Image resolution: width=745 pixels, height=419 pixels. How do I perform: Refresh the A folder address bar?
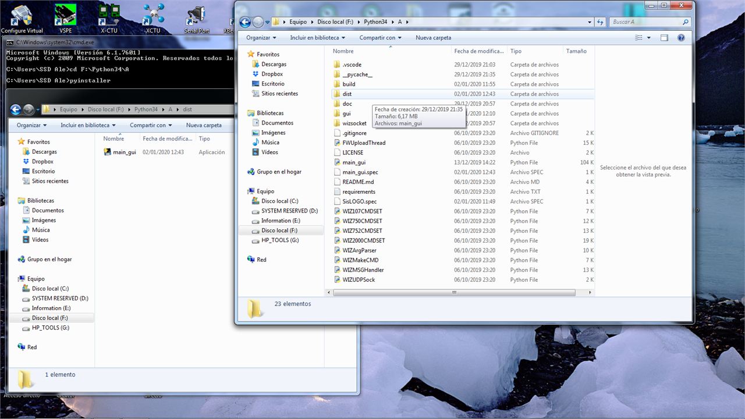point(600,22)
